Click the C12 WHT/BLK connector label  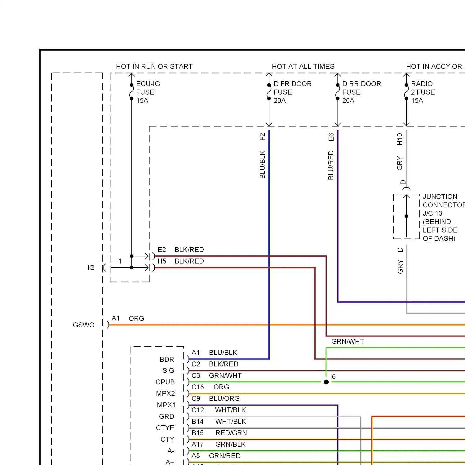pyautogui.click(x=219, y=410)
